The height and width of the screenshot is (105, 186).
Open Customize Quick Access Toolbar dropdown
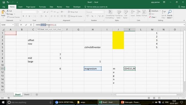pos(17,2)
